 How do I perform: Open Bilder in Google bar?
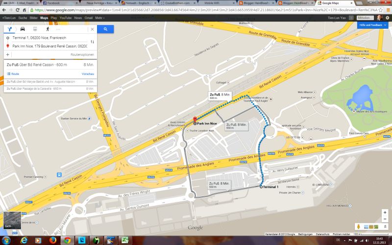pyautogui.click(x=33, y=18)
